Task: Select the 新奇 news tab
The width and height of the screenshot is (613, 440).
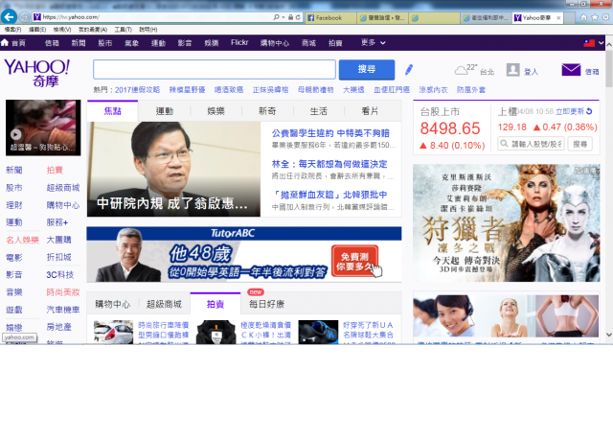Action: (x=267, y=111)
